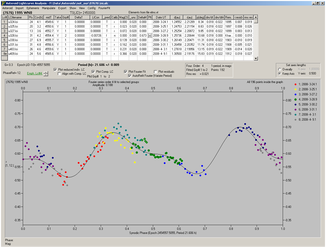
Task: Select row header 4 in table
Action: point(4,36)
